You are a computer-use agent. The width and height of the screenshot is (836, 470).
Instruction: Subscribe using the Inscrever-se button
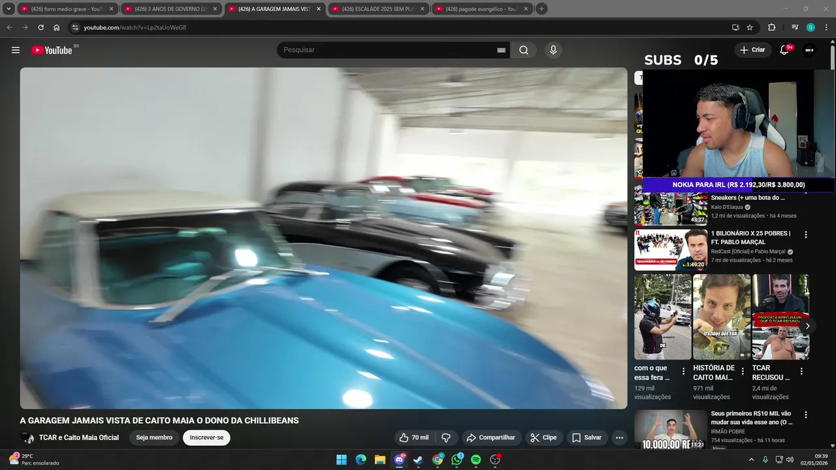[x=206, y=437]
